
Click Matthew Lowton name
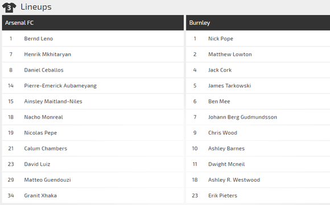point(230,55)
